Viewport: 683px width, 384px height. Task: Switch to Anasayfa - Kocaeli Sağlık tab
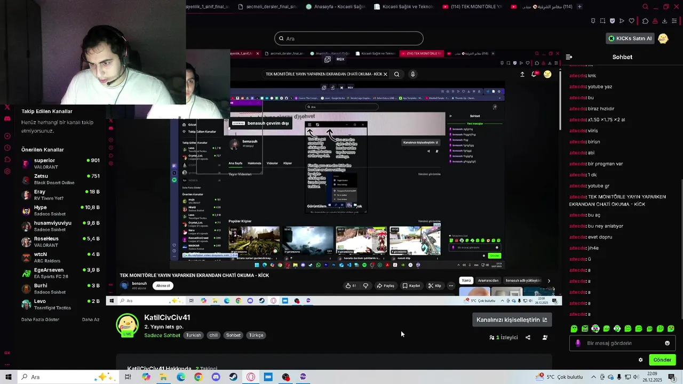click(336, 7)
